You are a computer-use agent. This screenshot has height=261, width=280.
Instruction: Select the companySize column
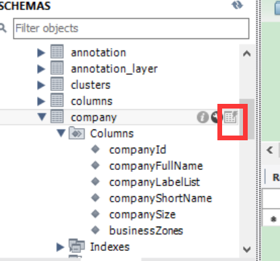click(x=142, y=214)
